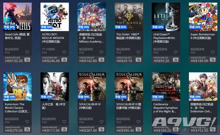The width and height of the screenshot is (220, 135).
Task: Add Super Bomberman R to cart
Action: [x=213, y=60]
